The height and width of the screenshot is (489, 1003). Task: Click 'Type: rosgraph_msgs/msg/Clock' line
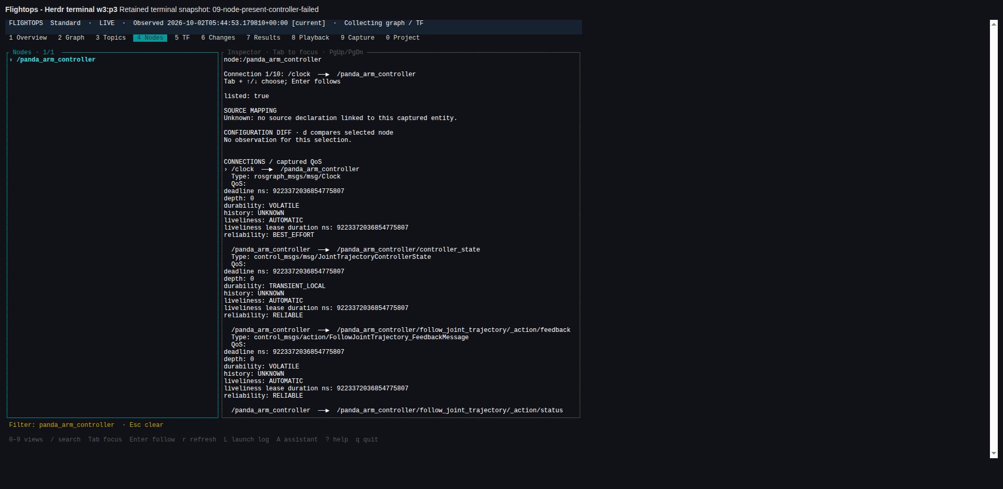pos(286,176)
